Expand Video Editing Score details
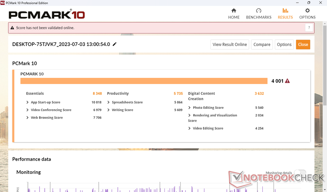 (x=189, y=128)
